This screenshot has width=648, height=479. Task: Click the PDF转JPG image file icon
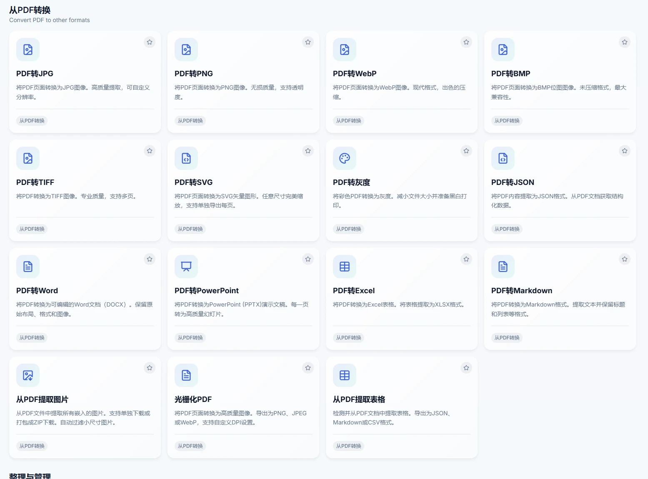(x=28, y=50)
